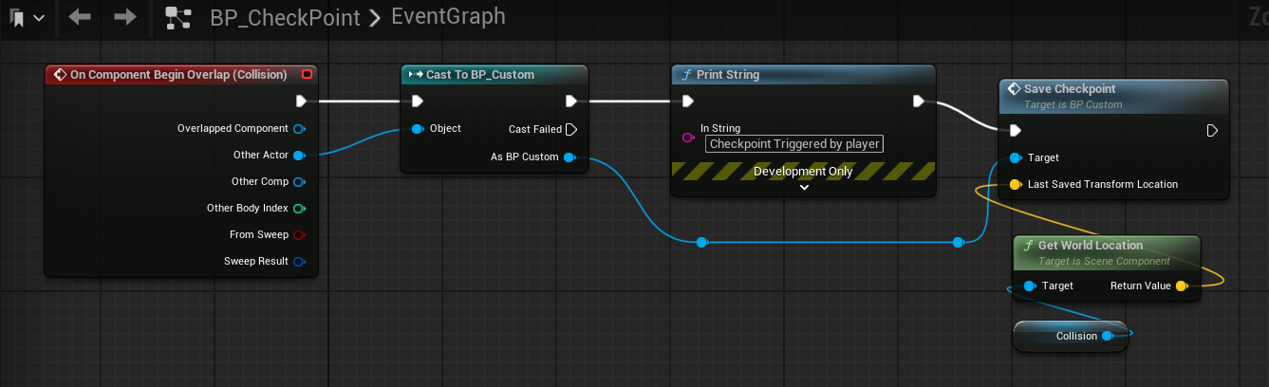Click the blueprint graph icon beside BP_CheckPoint
The width and height of the screenshot is (1269, 387).
coord(177,17)
